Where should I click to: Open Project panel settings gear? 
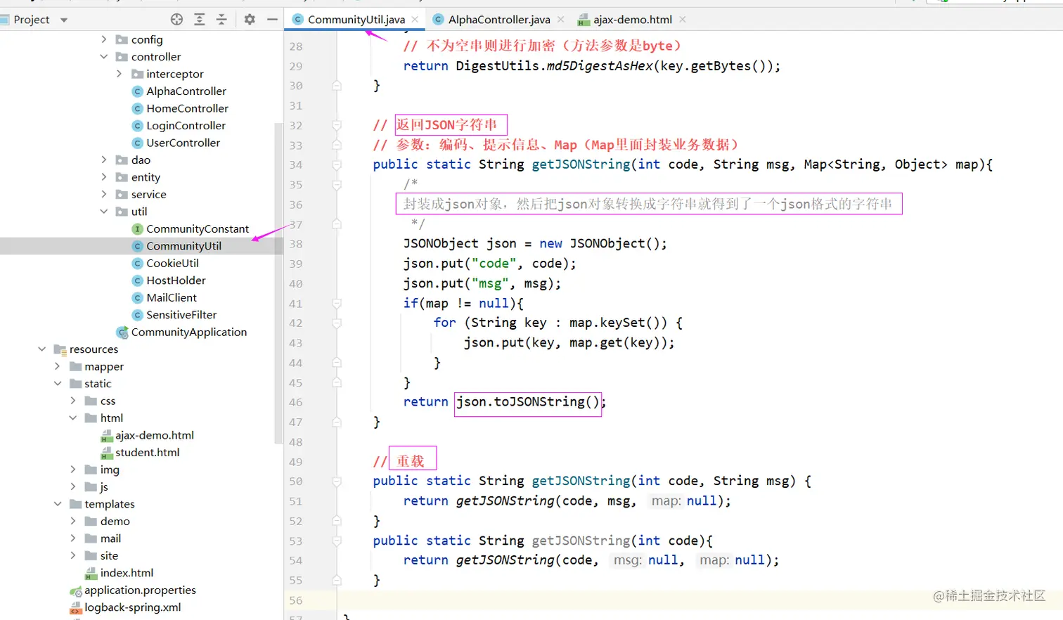click(x=250, y=20)
